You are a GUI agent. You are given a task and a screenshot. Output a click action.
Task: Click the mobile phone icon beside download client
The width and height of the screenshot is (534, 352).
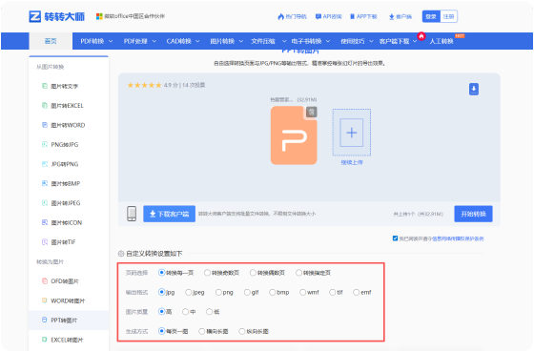132,214
